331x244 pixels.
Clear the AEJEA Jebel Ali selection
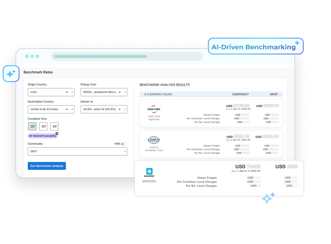pos(120,109)
